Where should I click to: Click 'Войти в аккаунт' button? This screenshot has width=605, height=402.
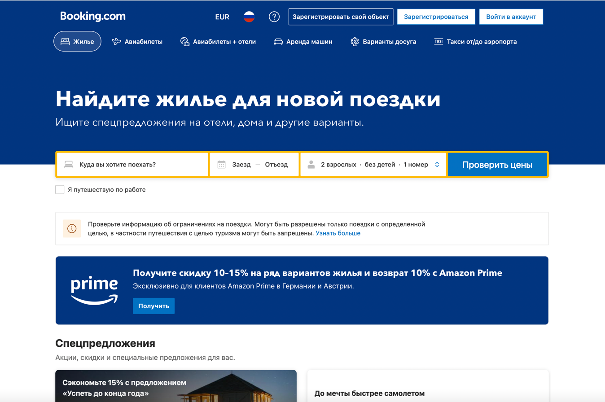coord(511,17)
